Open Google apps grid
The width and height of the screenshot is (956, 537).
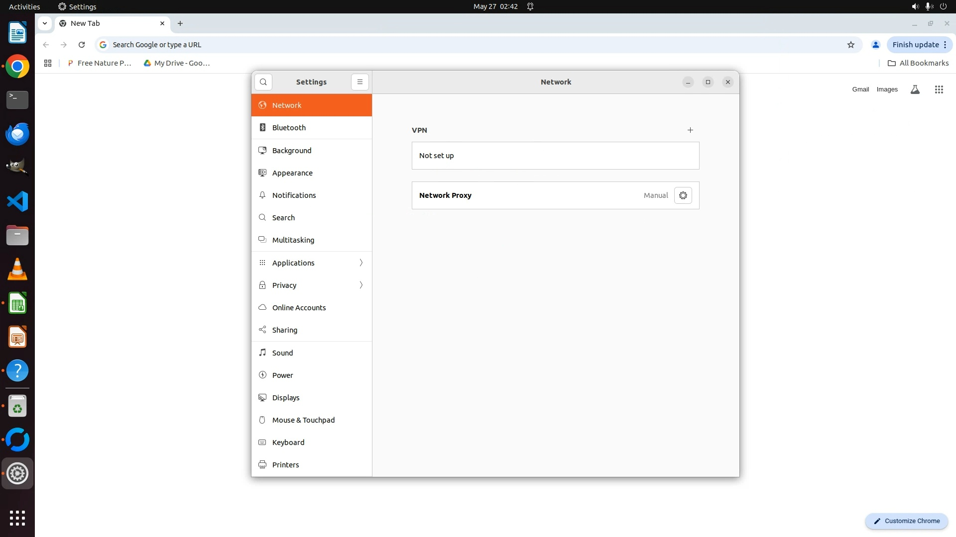click(x=939, y=89)
